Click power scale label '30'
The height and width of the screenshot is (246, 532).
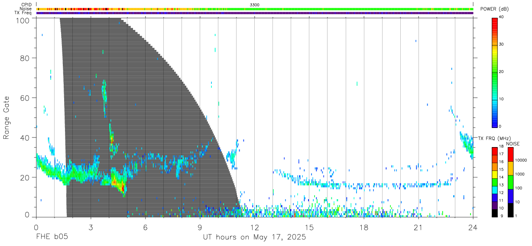502,44
